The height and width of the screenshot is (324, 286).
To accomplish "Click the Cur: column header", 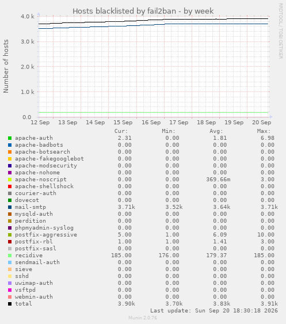I will [x=121, y=131].
